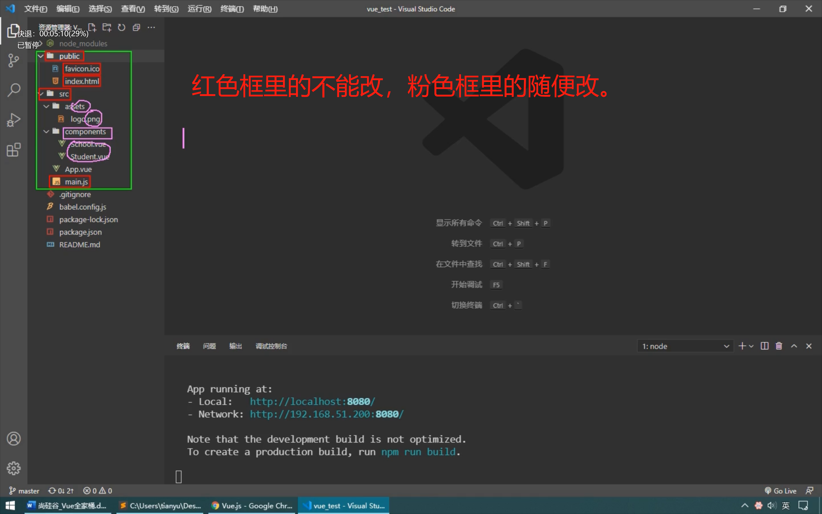Start Go Live server
Image resolution: width=822 pixels, height=514 pixels.
pos(780,491)
